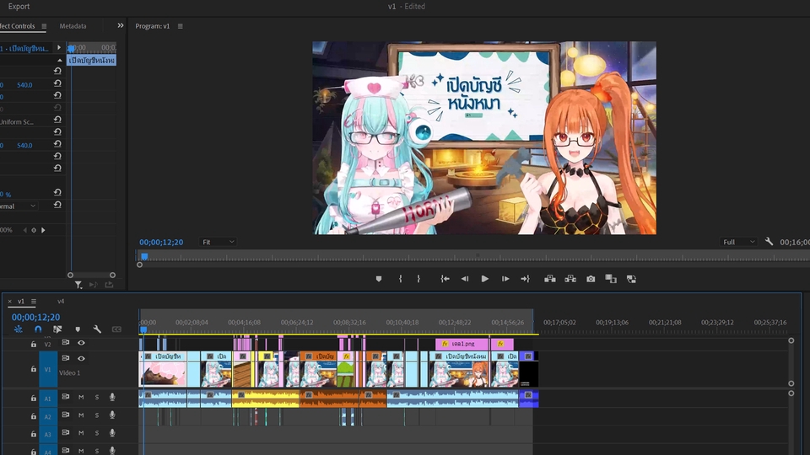Reset the blend mode parameter

[57, 205]
